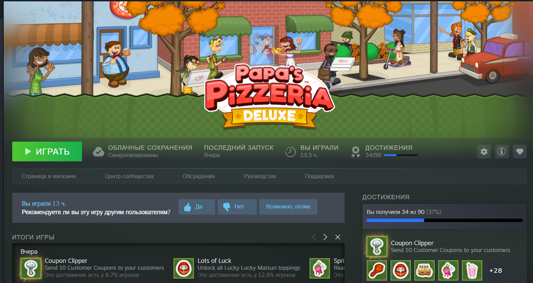The width and height of the screenshot is (533, 283).
Task: Click the strawberry icon in the Достижения panel
Action: pyautogui.click(x=448, y=270)
